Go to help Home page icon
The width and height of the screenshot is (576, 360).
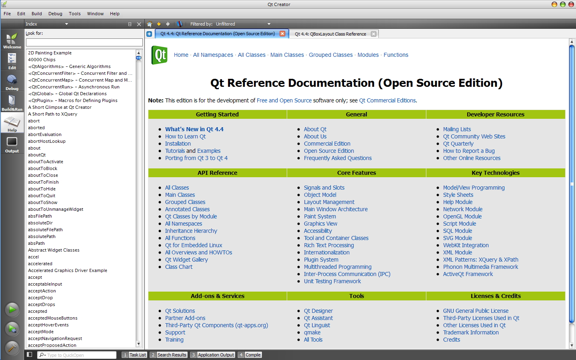click(x=150, y=24)
